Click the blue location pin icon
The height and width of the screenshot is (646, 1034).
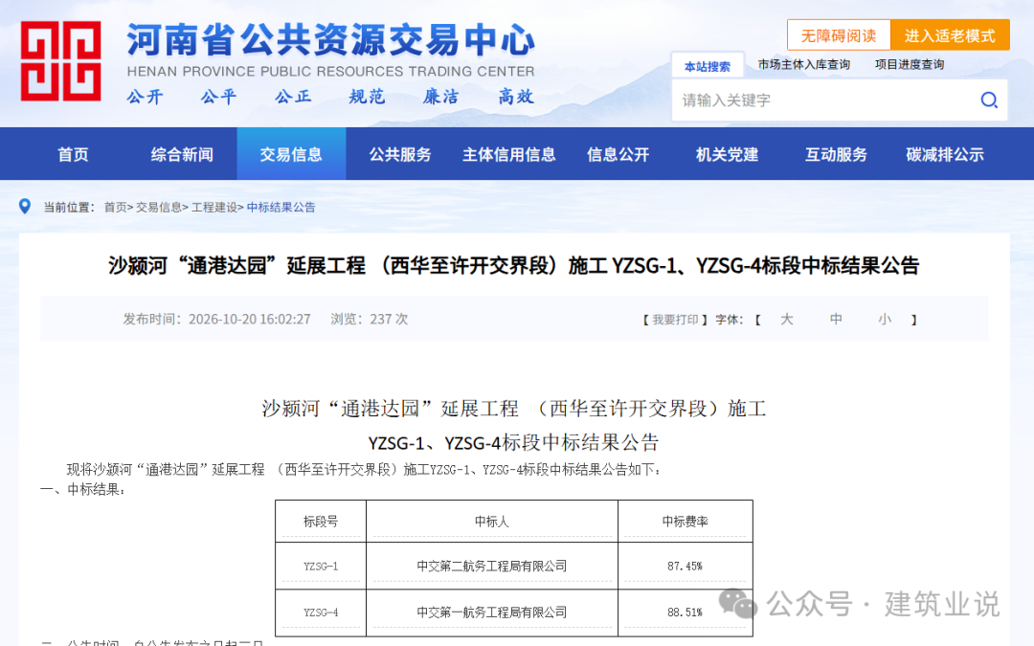pyautogui.click(x=25, y=207)
